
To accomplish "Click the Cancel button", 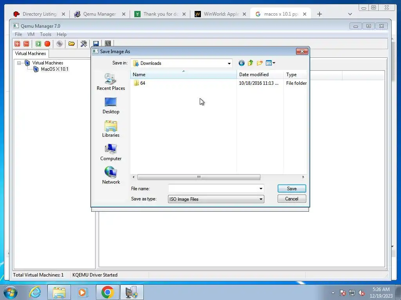I will pos(292,199).
